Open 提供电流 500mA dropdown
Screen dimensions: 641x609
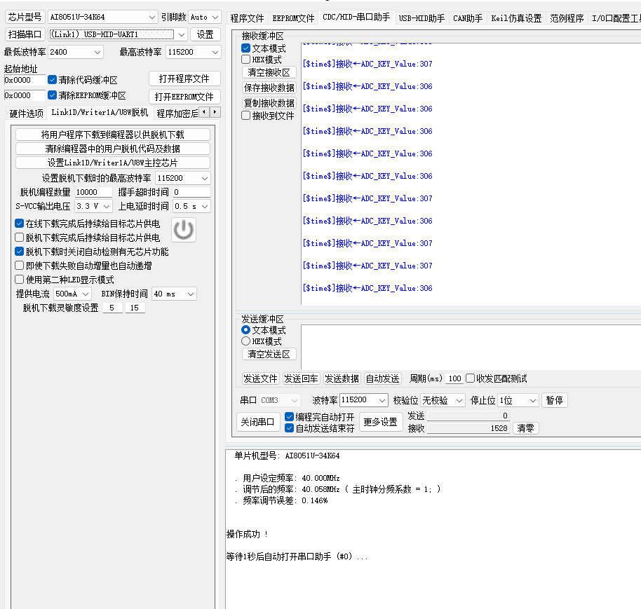[72, 294]
